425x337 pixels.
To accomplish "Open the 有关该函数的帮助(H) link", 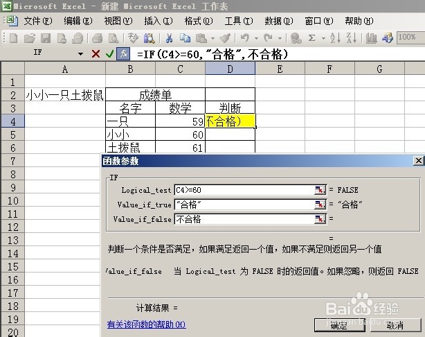I will (146, 325).
